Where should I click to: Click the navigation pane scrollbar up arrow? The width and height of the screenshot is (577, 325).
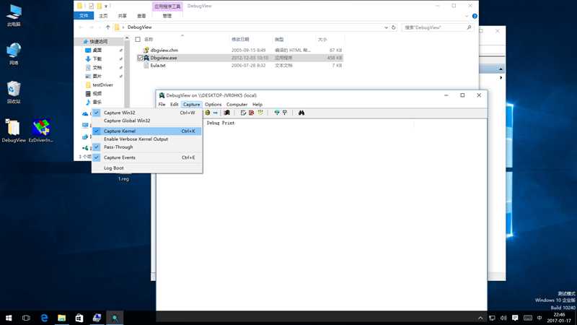tap(127, 38)
